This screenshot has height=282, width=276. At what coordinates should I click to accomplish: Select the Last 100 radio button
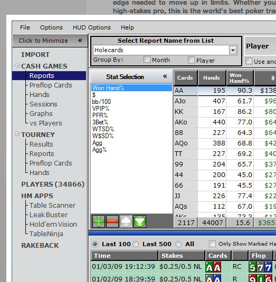tap(95, 244)
